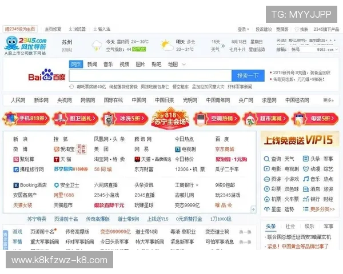The width and height of the screenshot is (343, 274).
Task: Open the 上线免费送VIP15 ad banner
Action: [x=300, y=140]
